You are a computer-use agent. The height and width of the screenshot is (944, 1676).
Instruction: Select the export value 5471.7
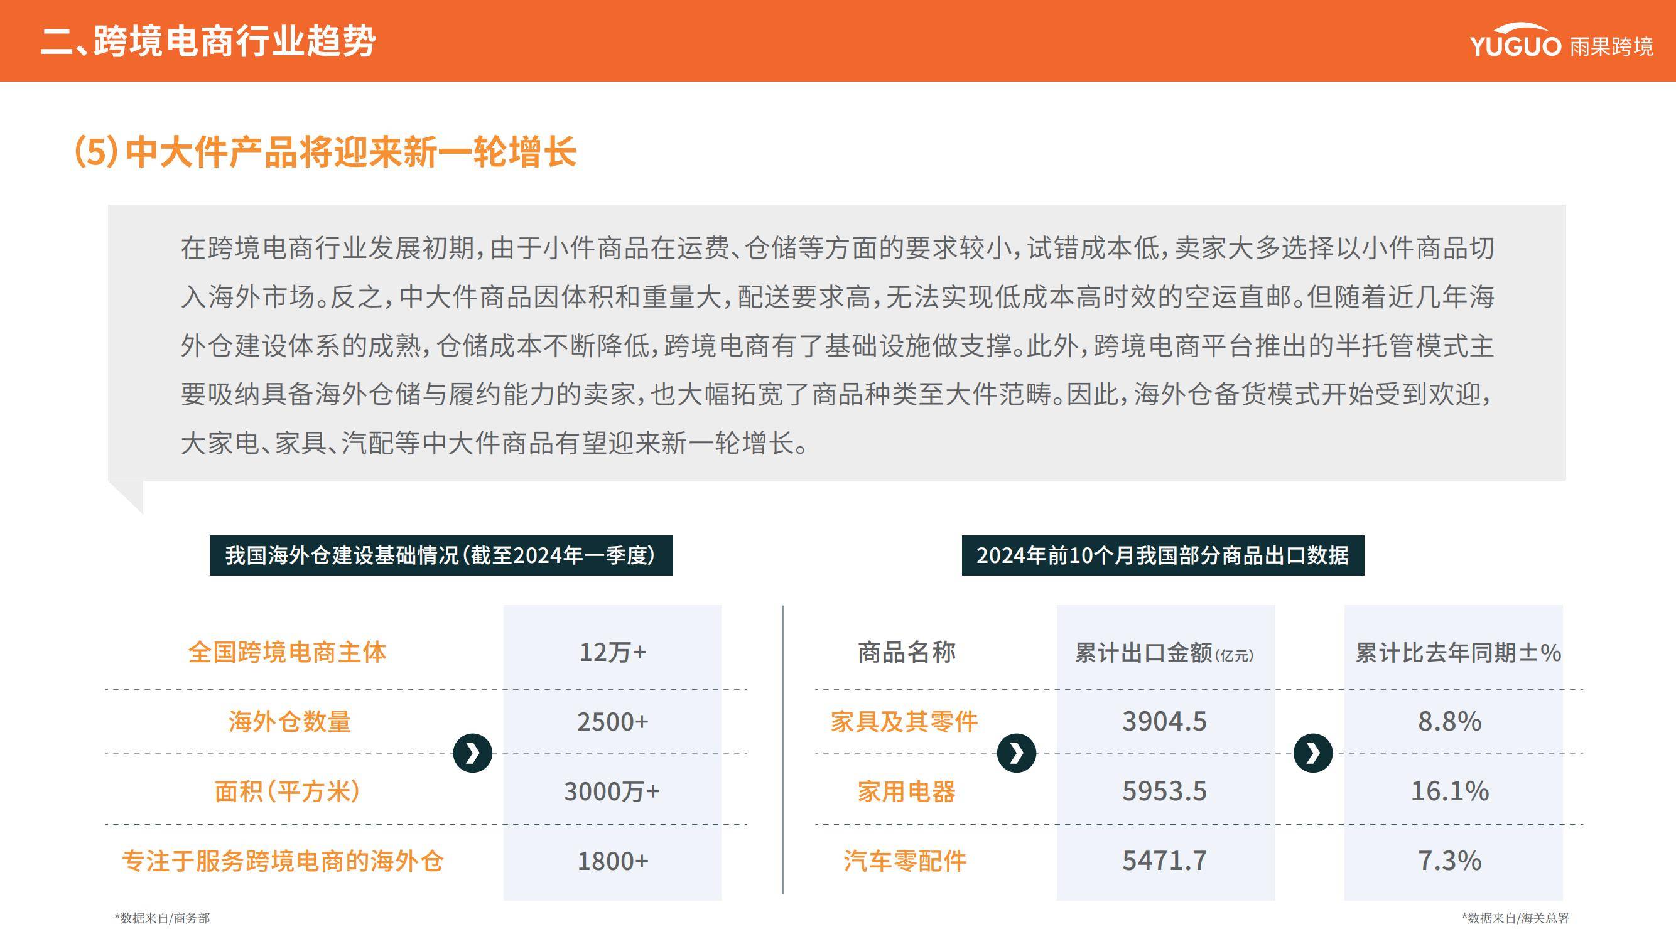click(1165, 861)
